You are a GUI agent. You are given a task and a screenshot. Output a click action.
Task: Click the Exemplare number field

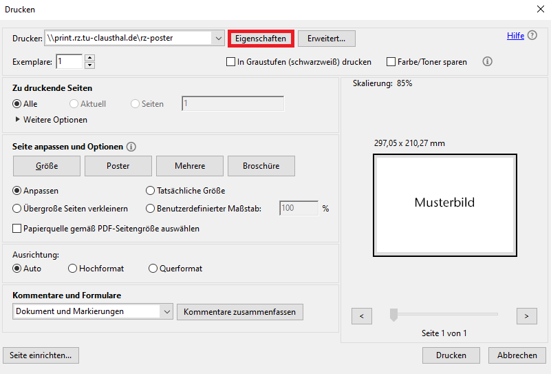tap(69, 62)
